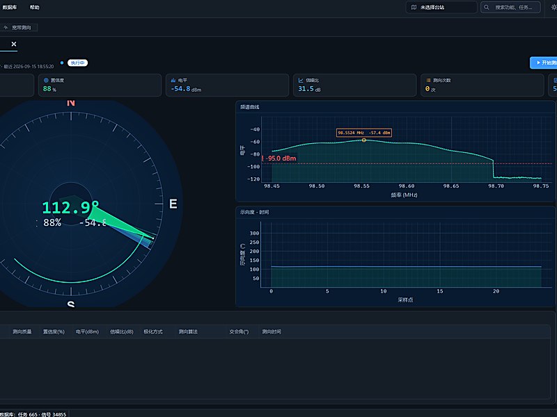This screenshot has width=557, height=417.
Task: Open the 未选择台站 station dropdown
Action: [x=441, y=7]
